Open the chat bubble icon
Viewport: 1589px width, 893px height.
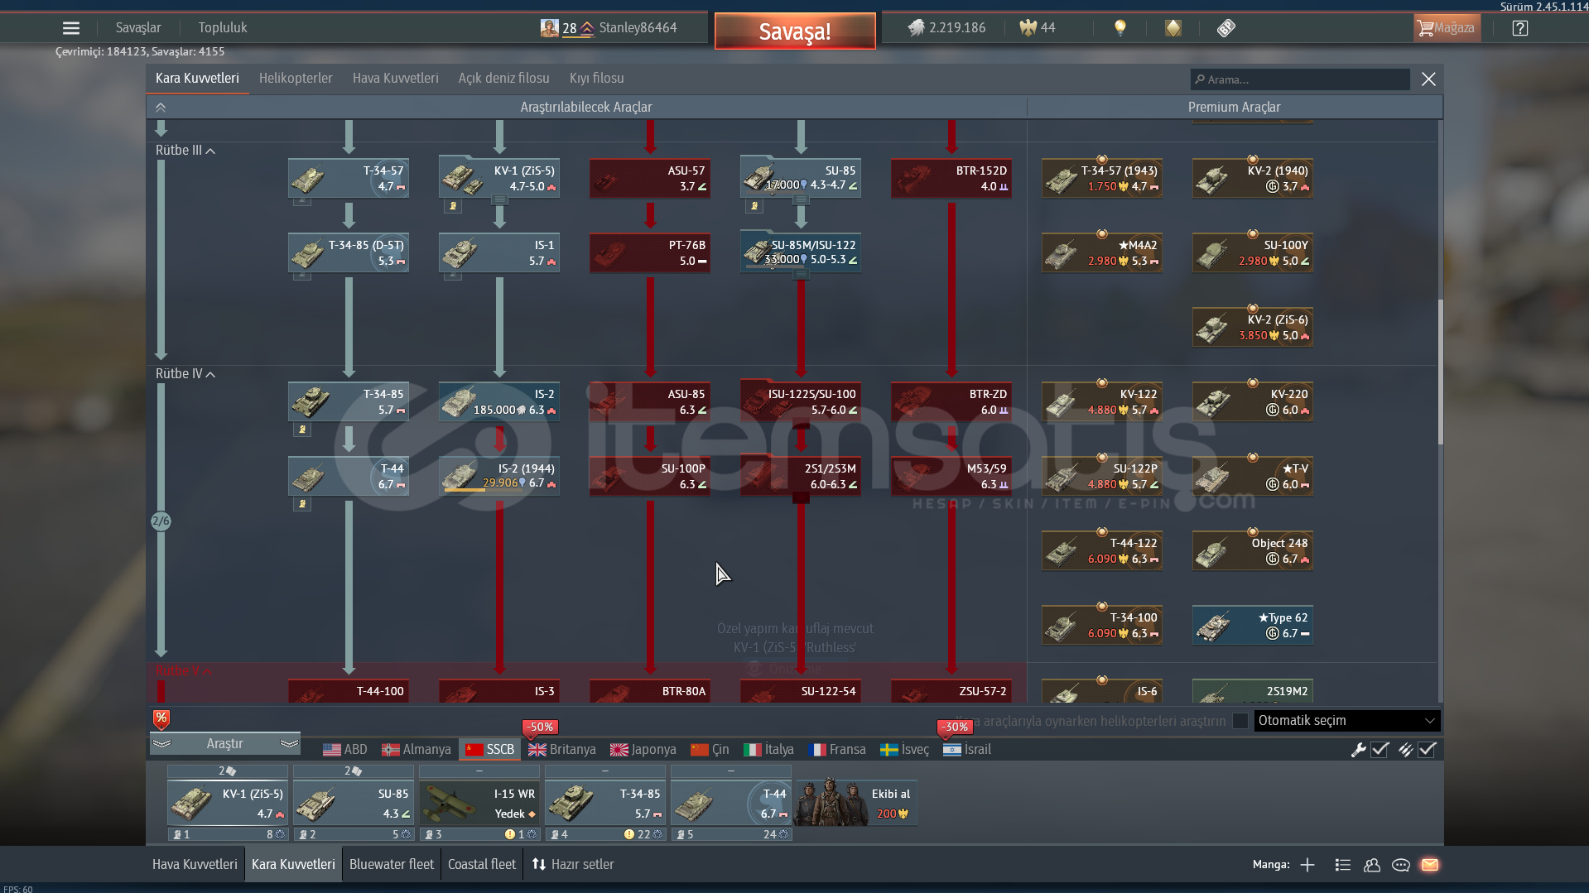tap(1401, 865)
